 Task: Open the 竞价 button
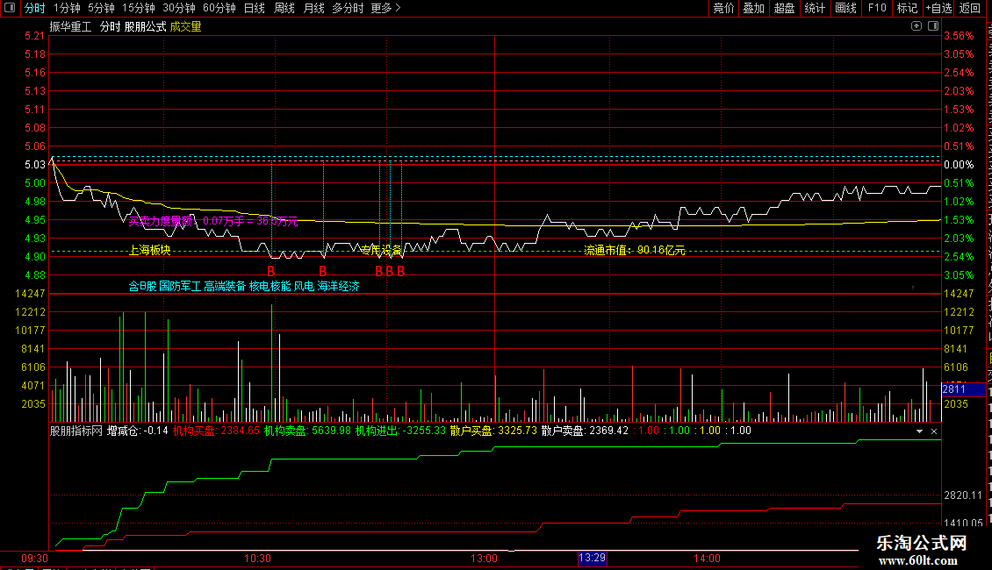click(x=723, y=8)
